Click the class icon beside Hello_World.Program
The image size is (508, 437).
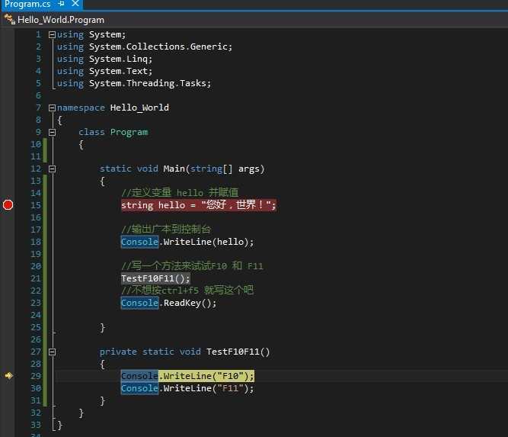pyautogui.click(x=10, y=20)
